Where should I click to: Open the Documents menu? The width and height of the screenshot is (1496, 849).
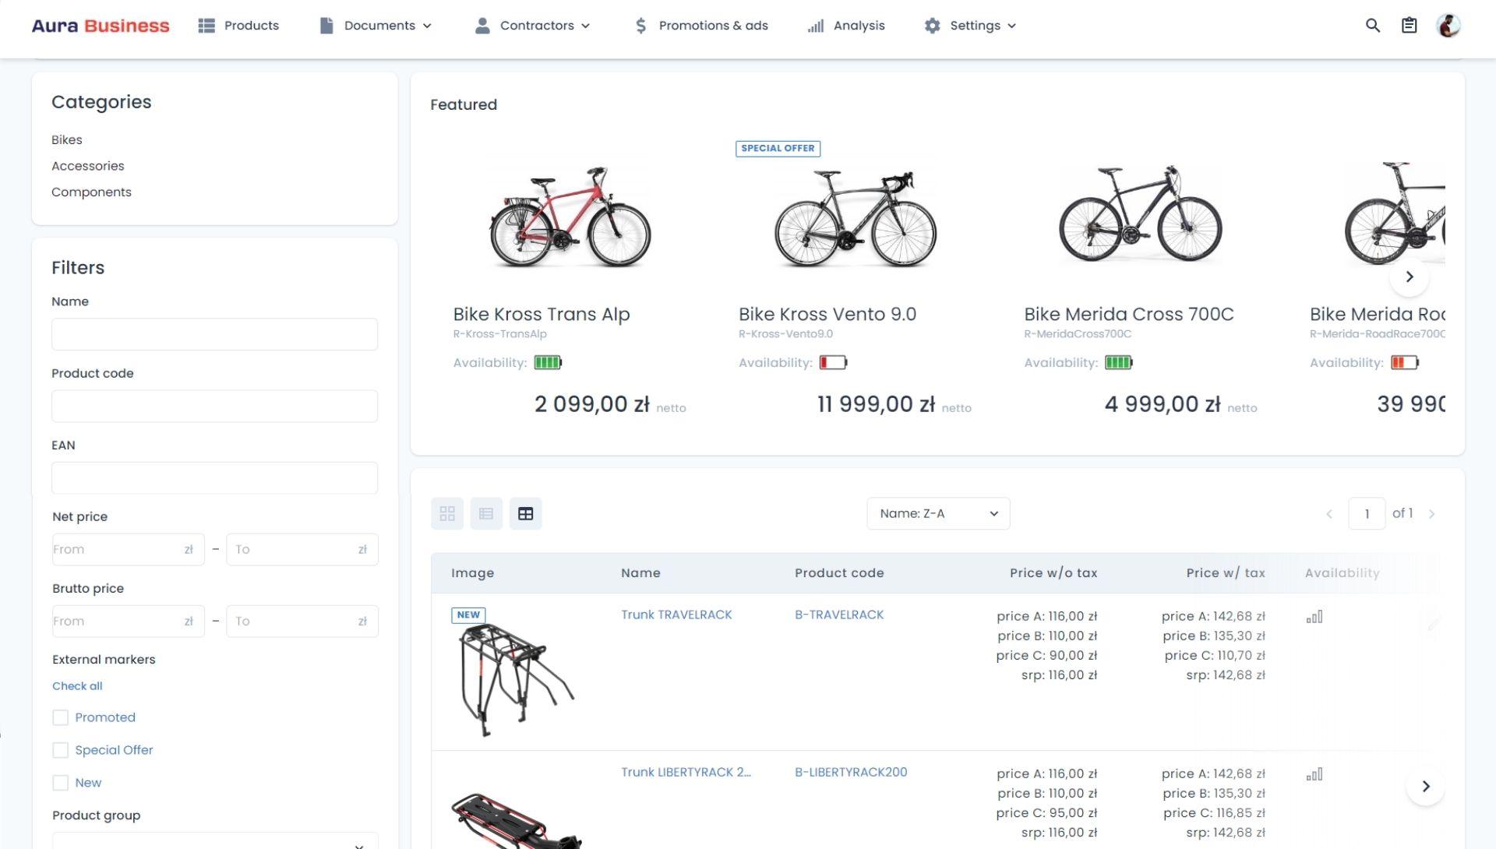pyautogui.click(x=376, y=26)
